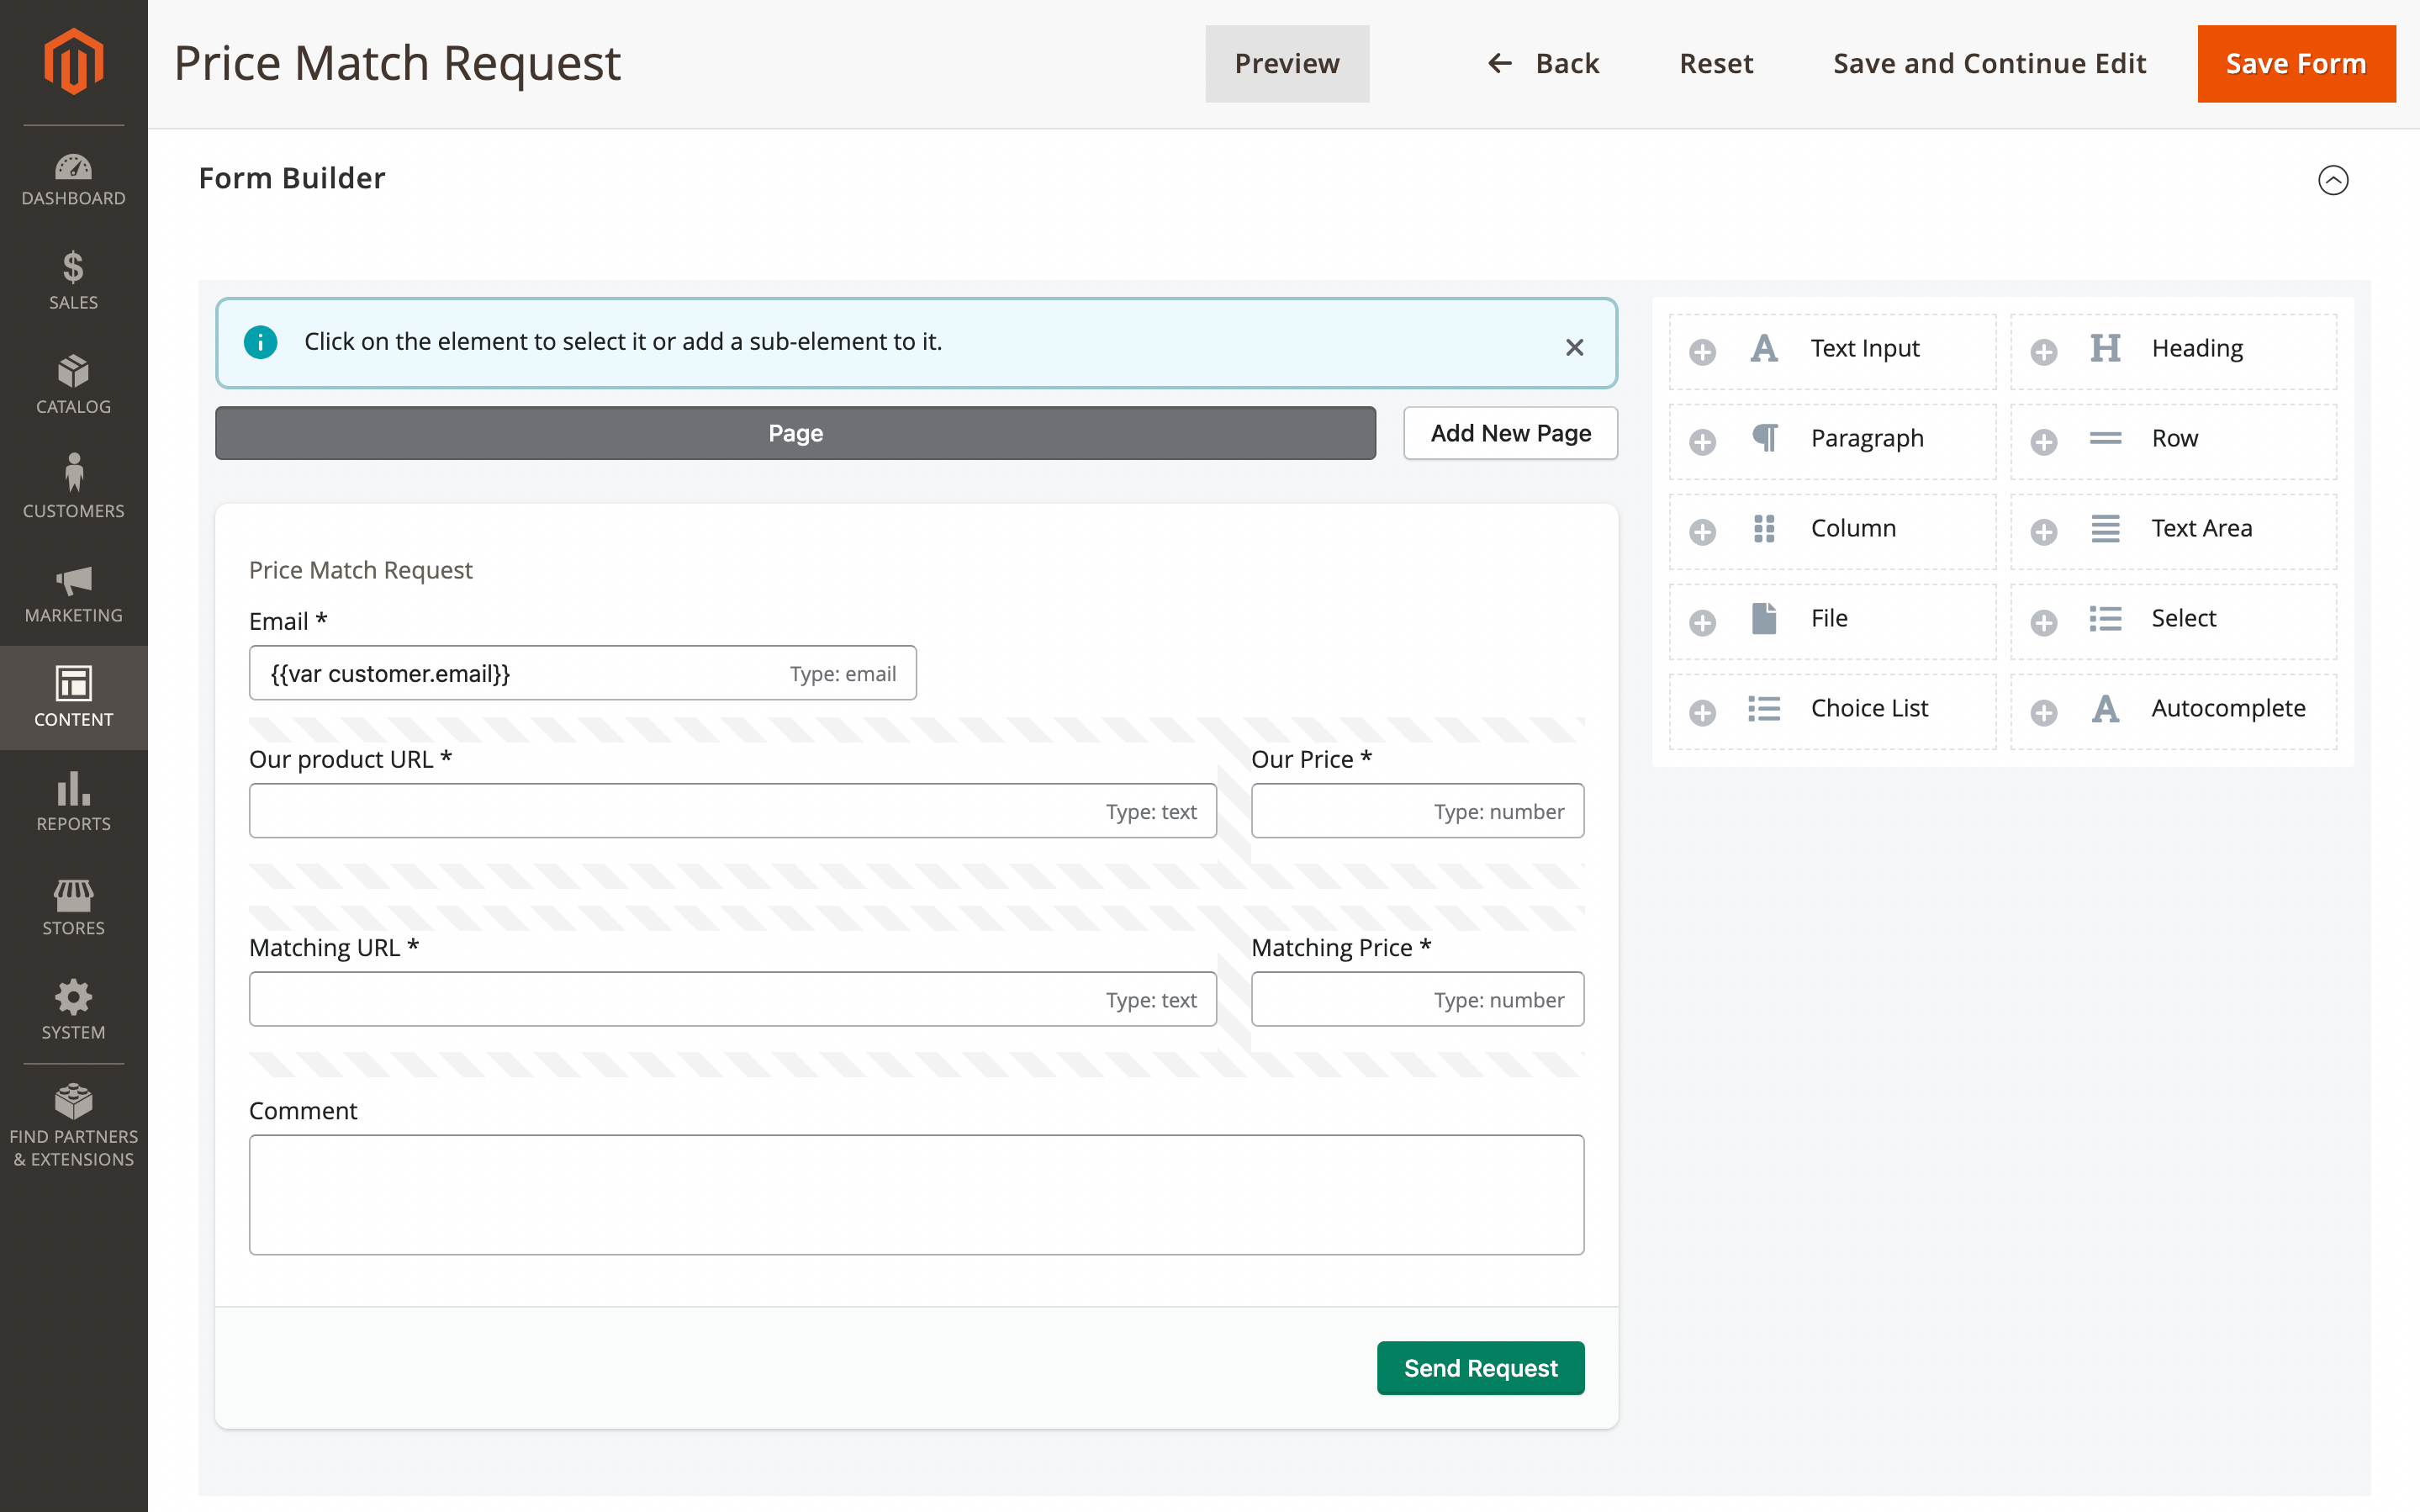Add a Heading element via its plus icon

[x=2043, y=352]
